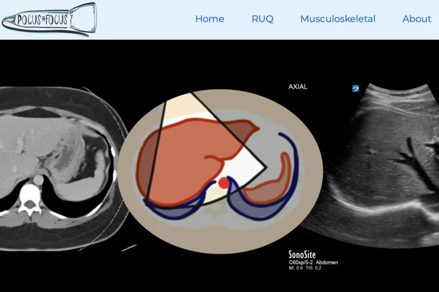This screenshot has height=292, width=439.
Task: Click the C60xp/5-2 Abdomen text
Action: (313, 262)
